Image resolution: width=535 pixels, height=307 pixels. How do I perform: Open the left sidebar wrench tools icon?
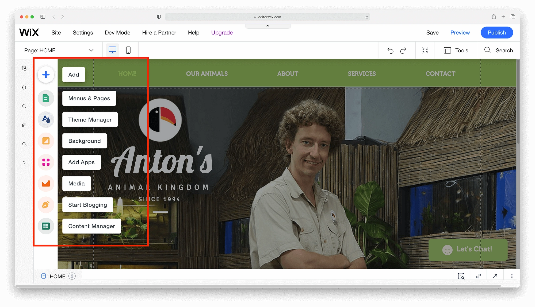(x=24, y=144)
